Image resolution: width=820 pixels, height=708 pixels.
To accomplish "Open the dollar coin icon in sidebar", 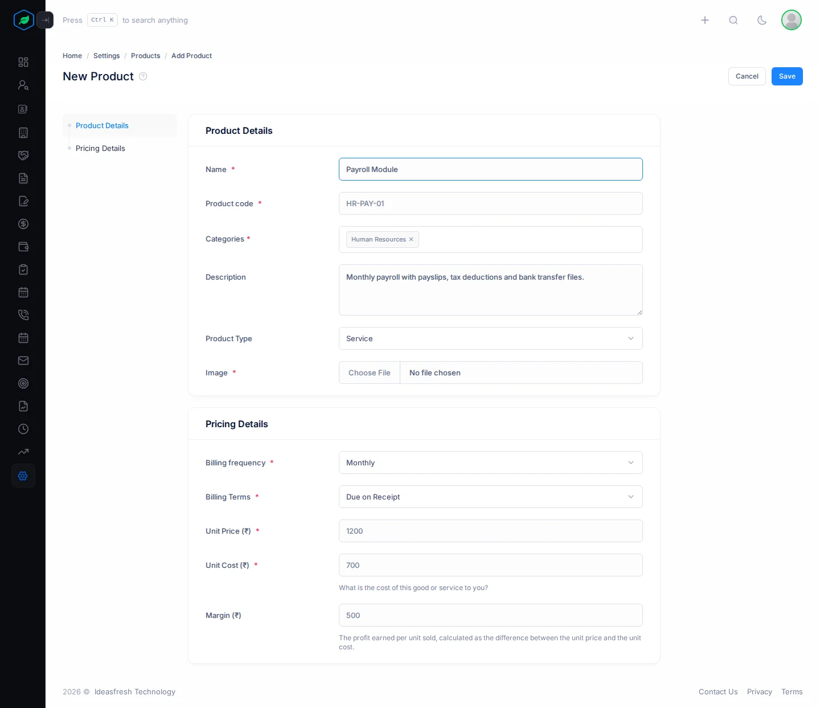I will click(x=23, y=224).
